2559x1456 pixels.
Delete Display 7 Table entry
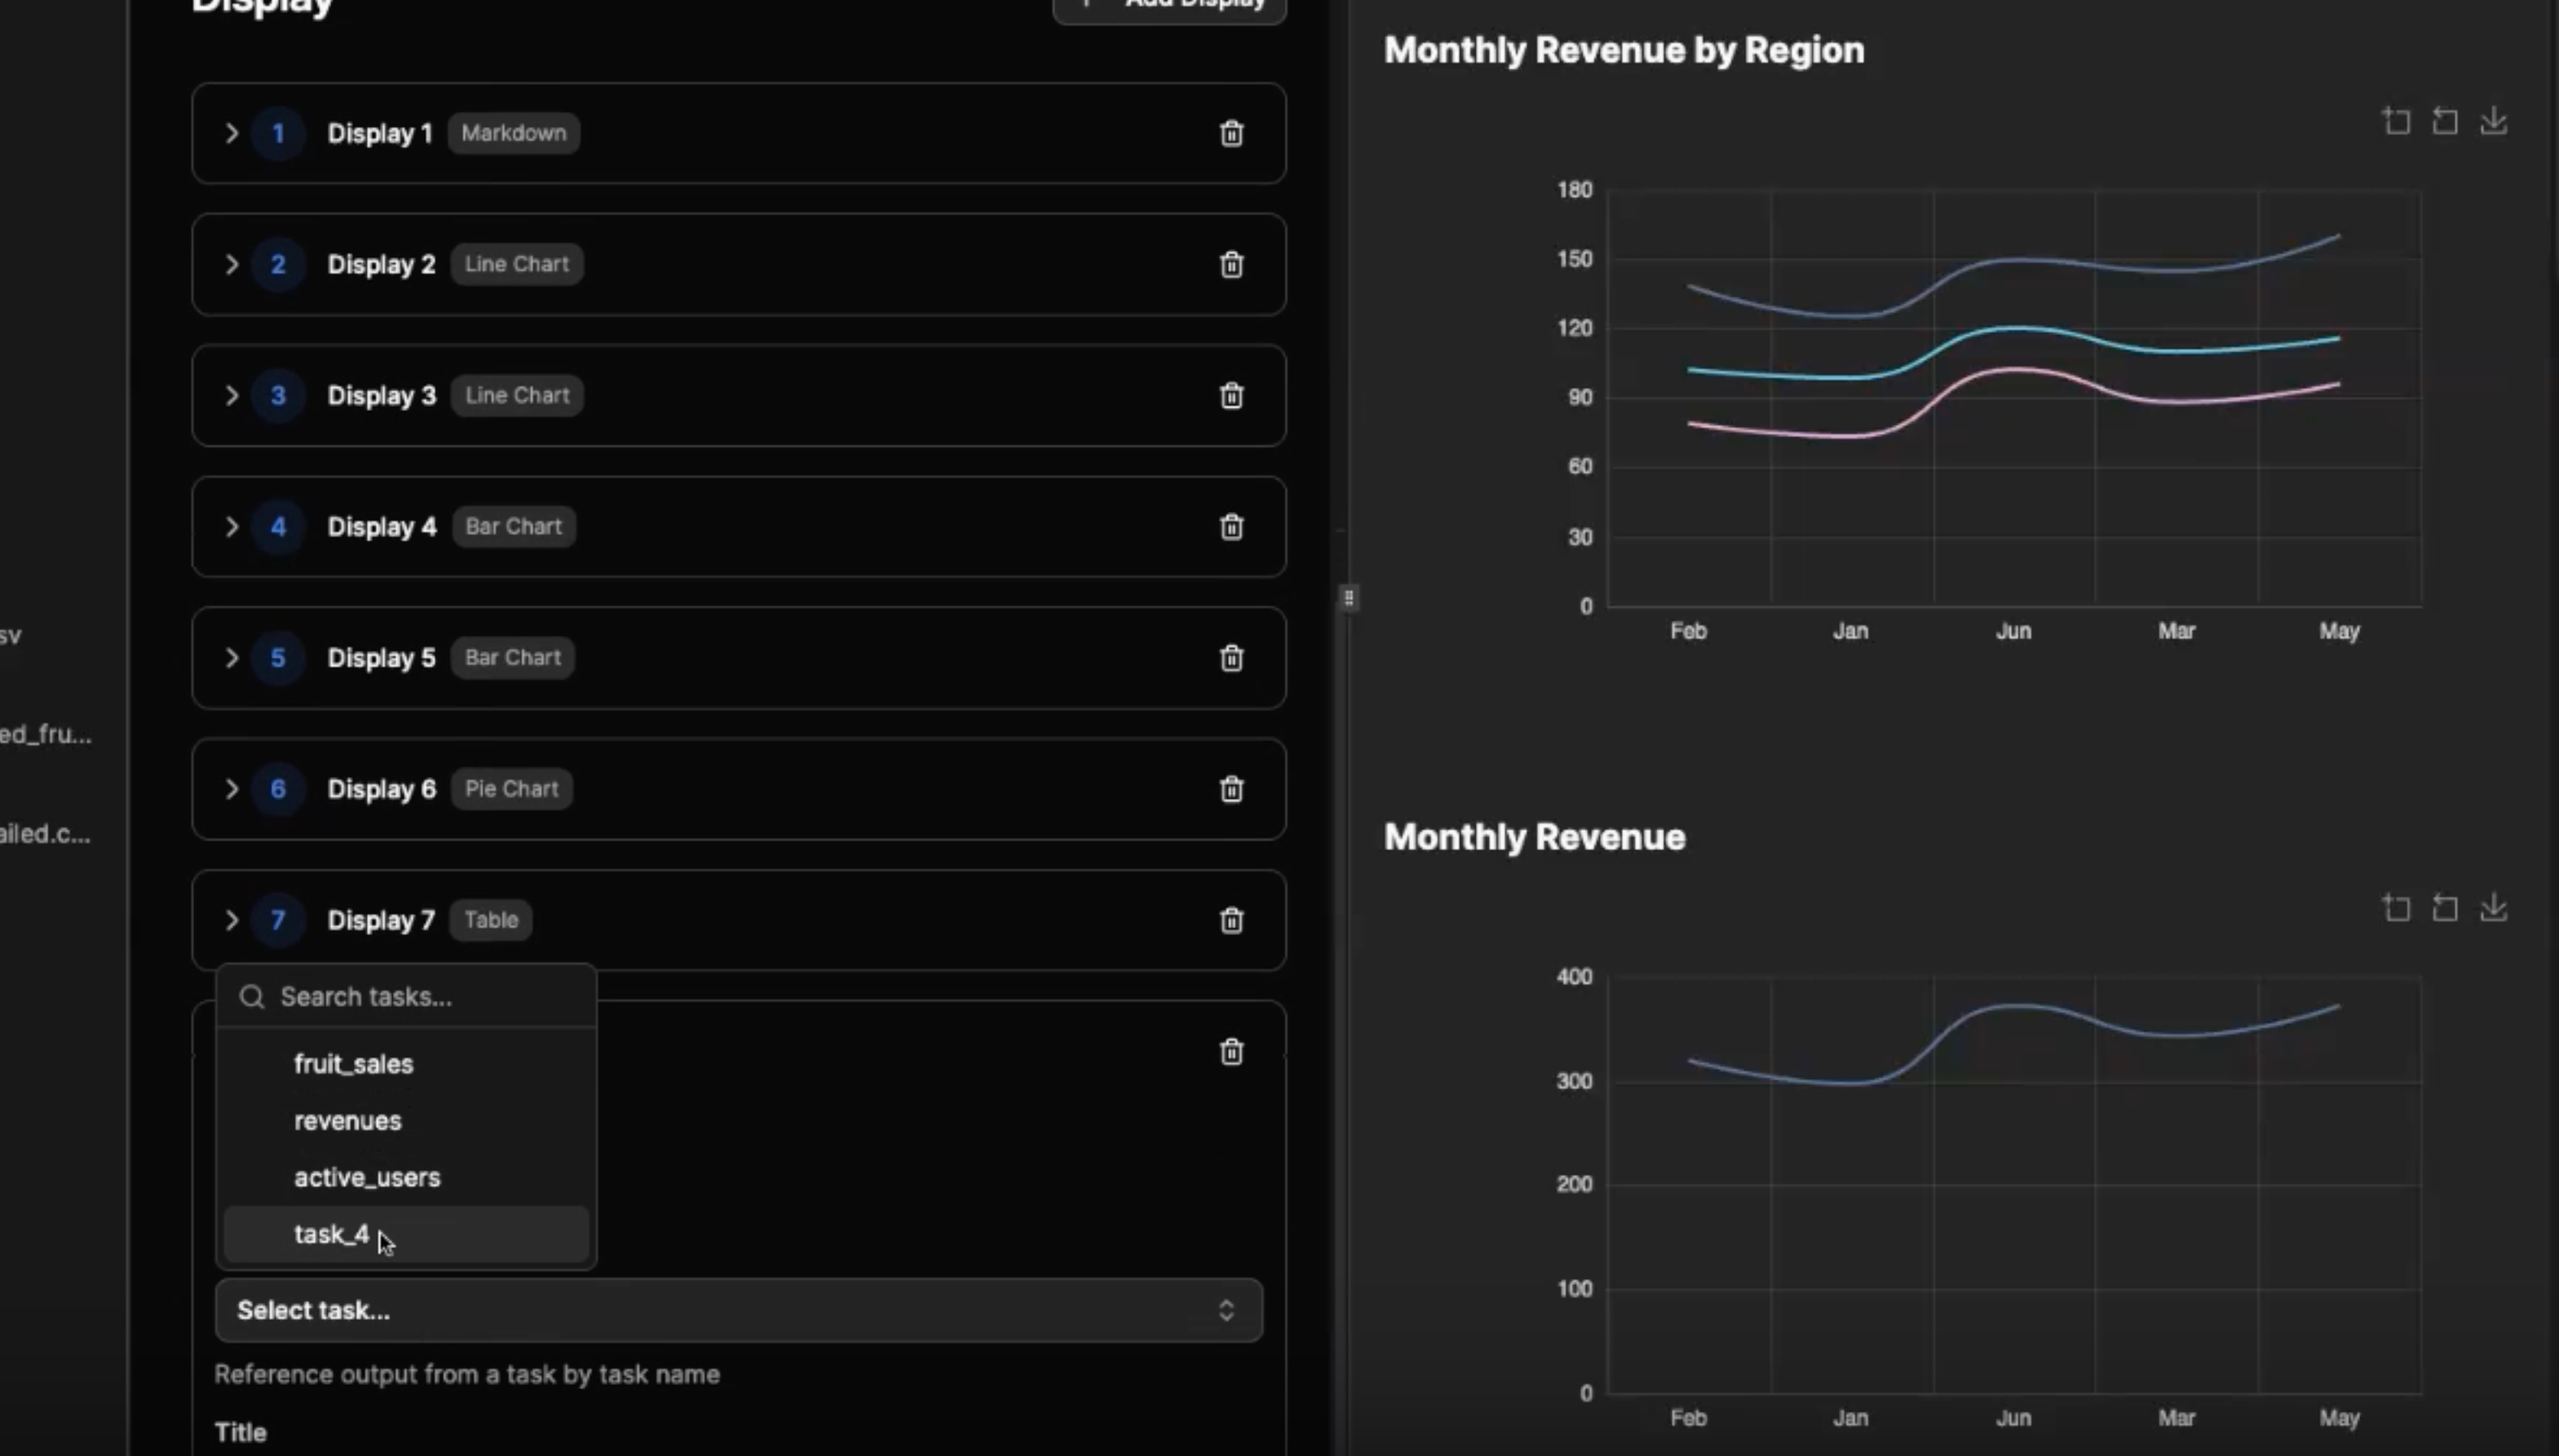(1231, 920)
